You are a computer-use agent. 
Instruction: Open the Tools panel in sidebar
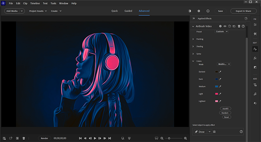pyautogui.click(x=255, y=34)
